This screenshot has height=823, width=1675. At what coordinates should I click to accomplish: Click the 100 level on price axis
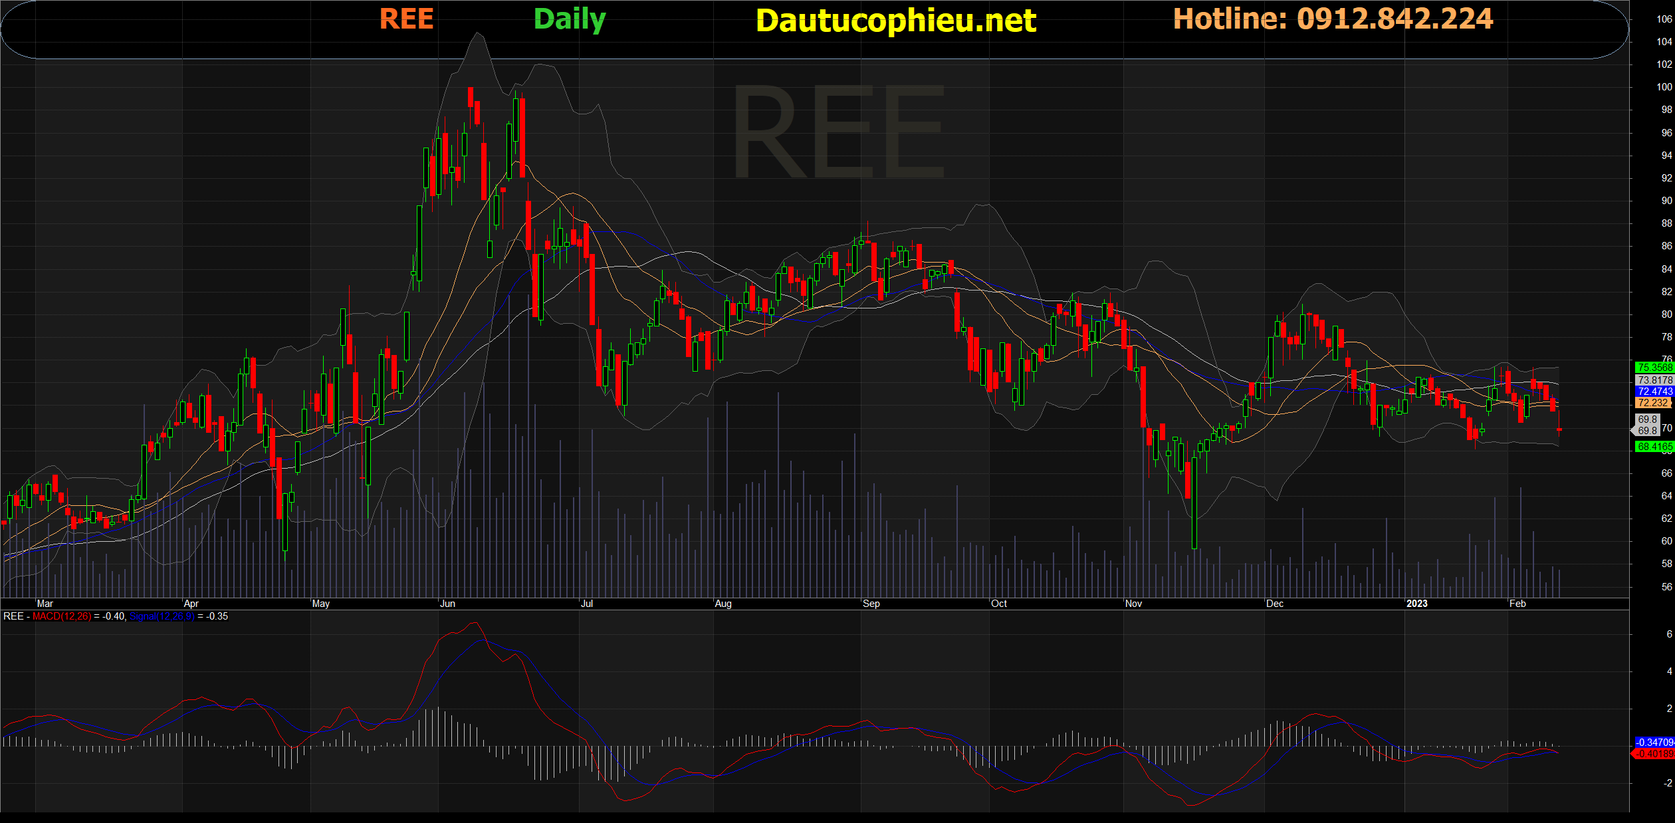pos(1664,87)
